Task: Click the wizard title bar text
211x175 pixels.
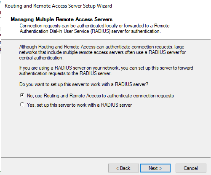Action: point(58,6)
